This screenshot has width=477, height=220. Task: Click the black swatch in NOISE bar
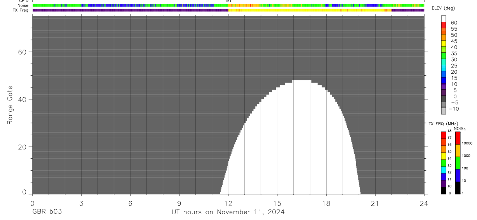[x=458, y=188]
